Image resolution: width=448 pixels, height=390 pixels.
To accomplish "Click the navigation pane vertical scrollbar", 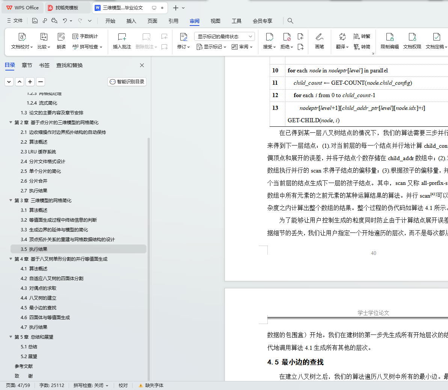I will 149,259.
